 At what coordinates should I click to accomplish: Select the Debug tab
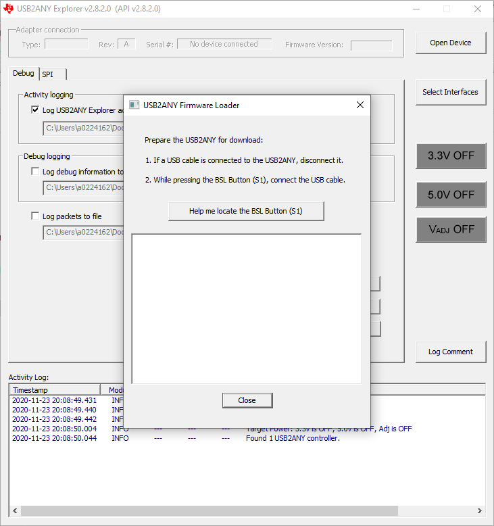point(24,73)
